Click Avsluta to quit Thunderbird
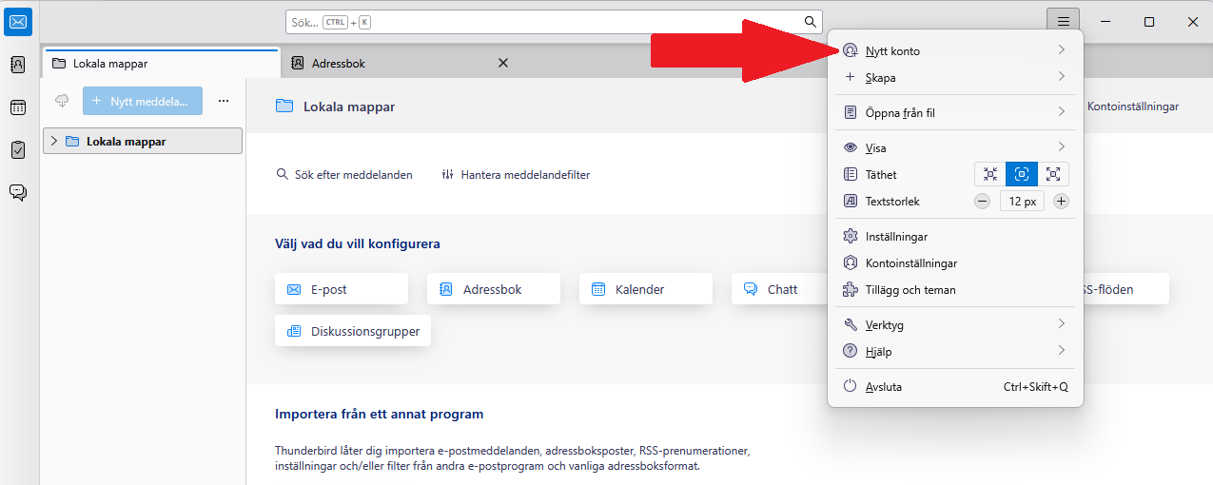This screenshot has height=485, width=1213. coord(955,386)
